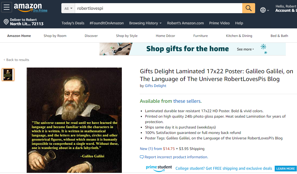The height and width of the screenshot is (174, 297).
Task: Select the Shop by Room tab
Action: pos(55,36)
